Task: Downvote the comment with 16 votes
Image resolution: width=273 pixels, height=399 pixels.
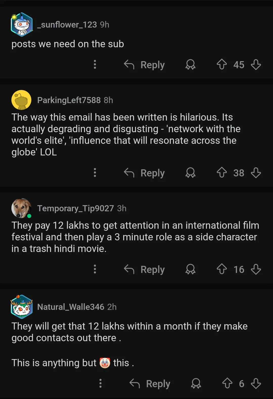Action: [256, 269]
